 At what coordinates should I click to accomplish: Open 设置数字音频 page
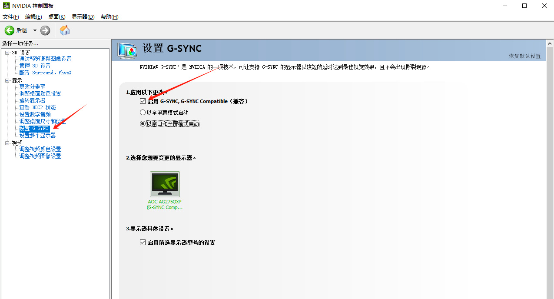(x=35, y=114)
